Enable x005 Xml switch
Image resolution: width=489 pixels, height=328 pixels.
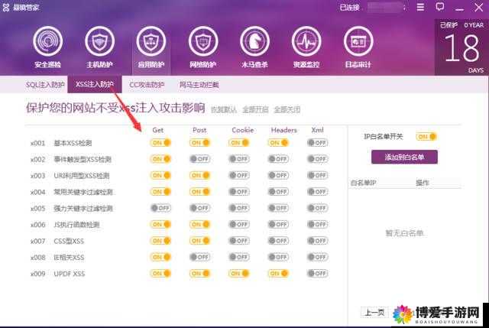tap(318, 208)
